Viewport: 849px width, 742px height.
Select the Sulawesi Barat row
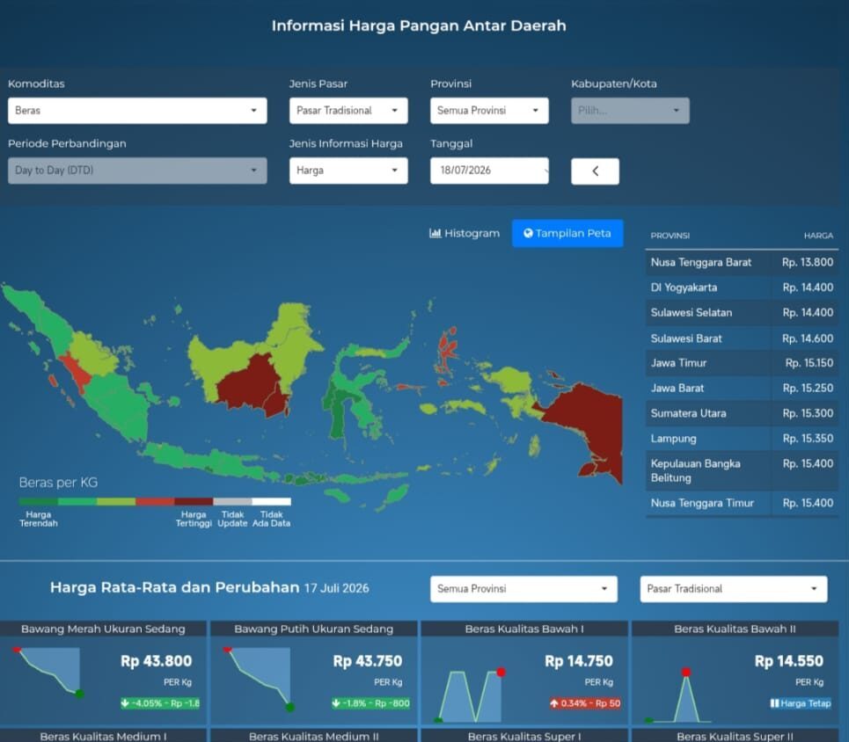point(742,338)
